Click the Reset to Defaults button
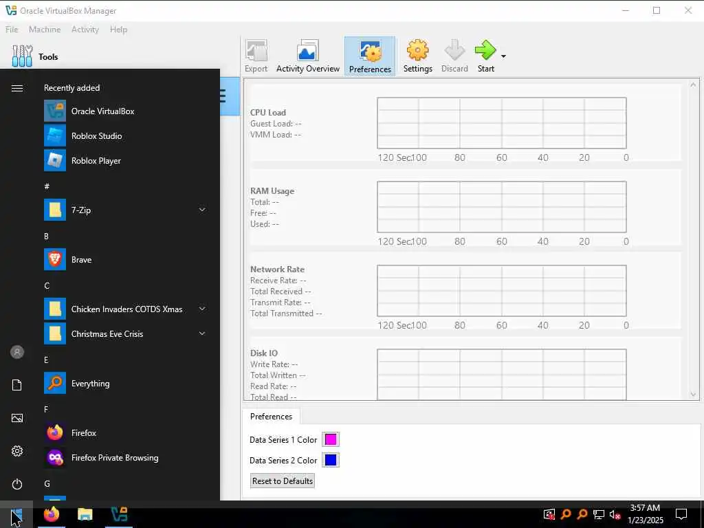Image resolution: width=704 pixels, height=528 pixels. coord(283,481)
